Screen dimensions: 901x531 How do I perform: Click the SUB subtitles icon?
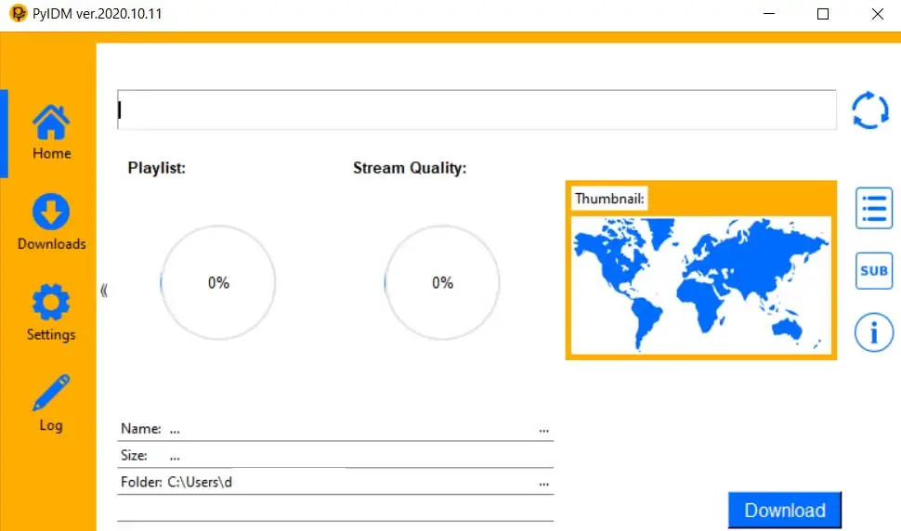(x=874, y=270)
